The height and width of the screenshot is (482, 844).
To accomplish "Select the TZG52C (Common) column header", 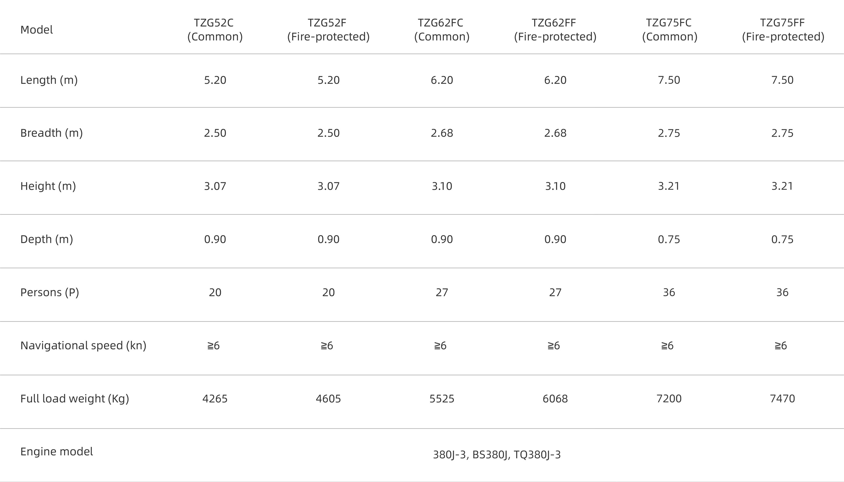I will click(x=215, y=29).
